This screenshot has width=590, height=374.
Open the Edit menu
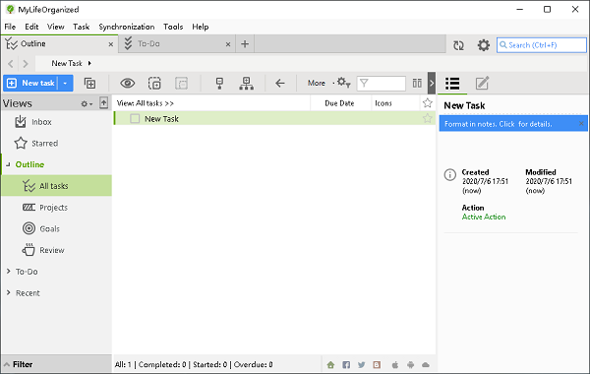(31, 27)
